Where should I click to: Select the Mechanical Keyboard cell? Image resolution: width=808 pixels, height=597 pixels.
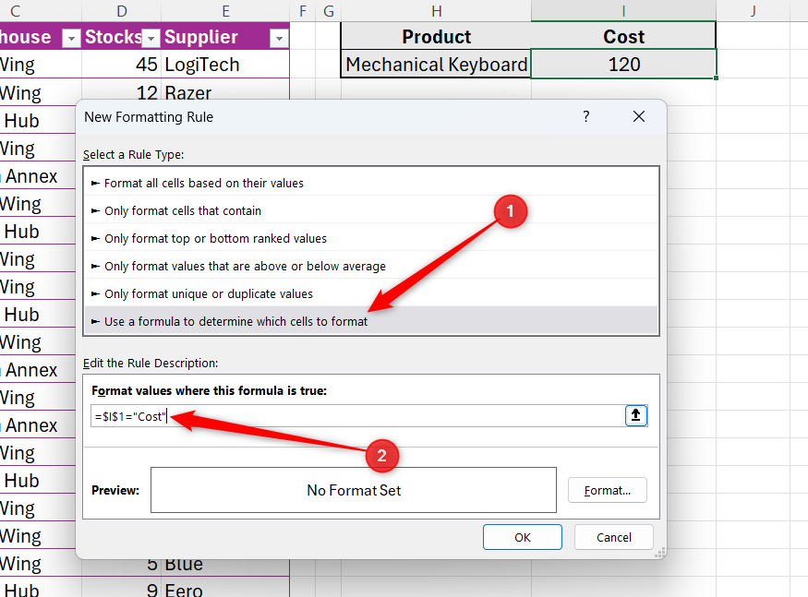point(435,65)
